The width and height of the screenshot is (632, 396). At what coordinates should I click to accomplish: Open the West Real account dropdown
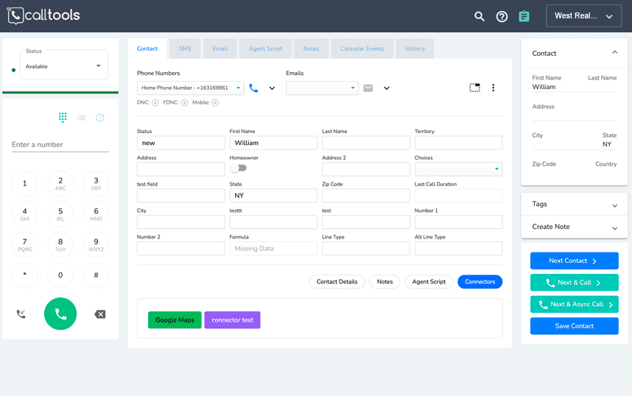pos(583,16)
